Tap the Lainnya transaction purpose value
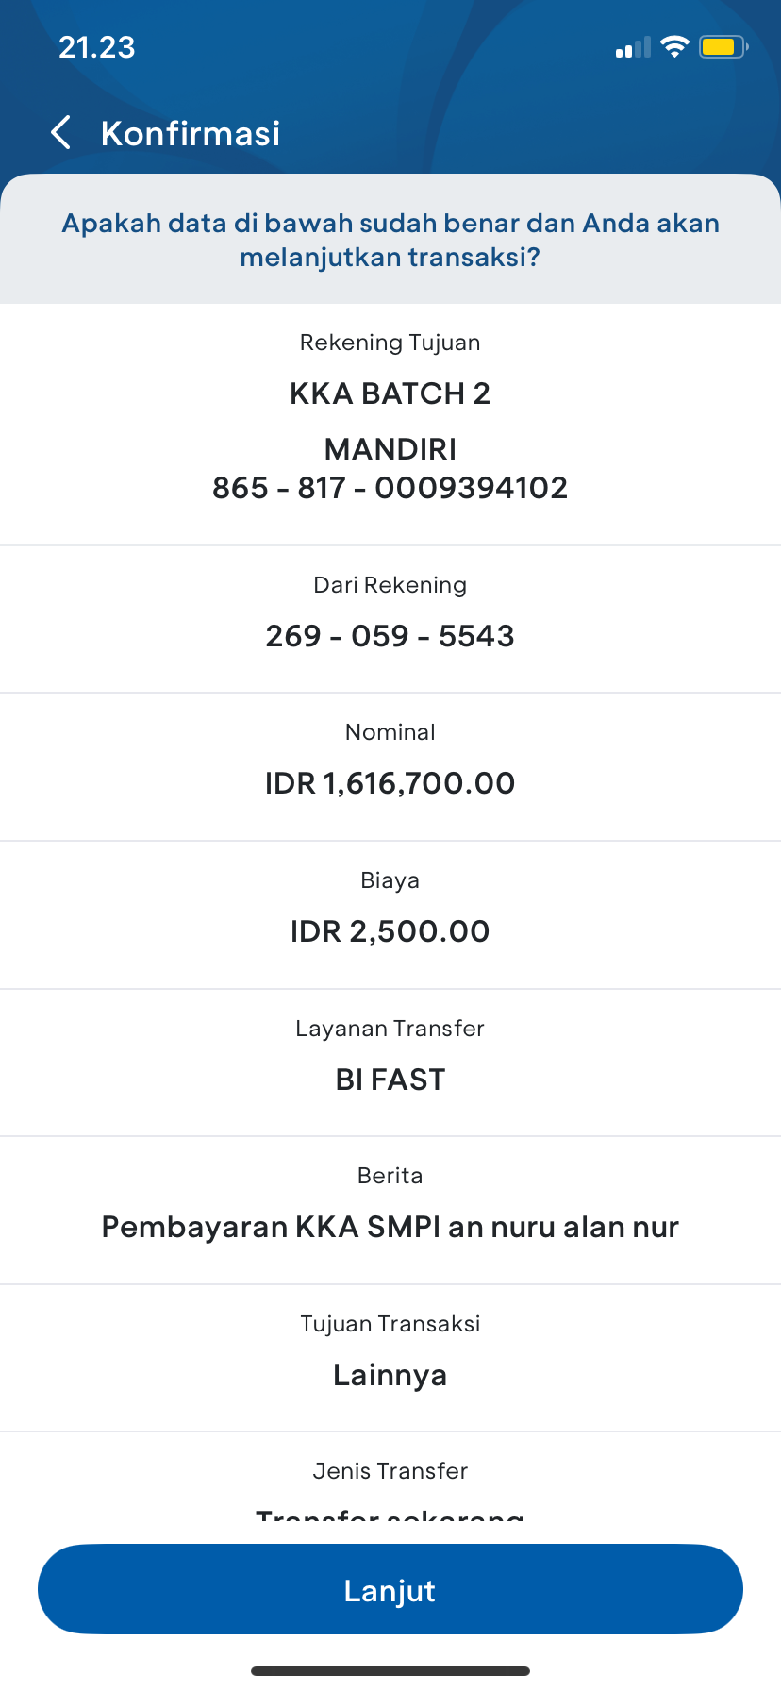 click(390, 1375)
